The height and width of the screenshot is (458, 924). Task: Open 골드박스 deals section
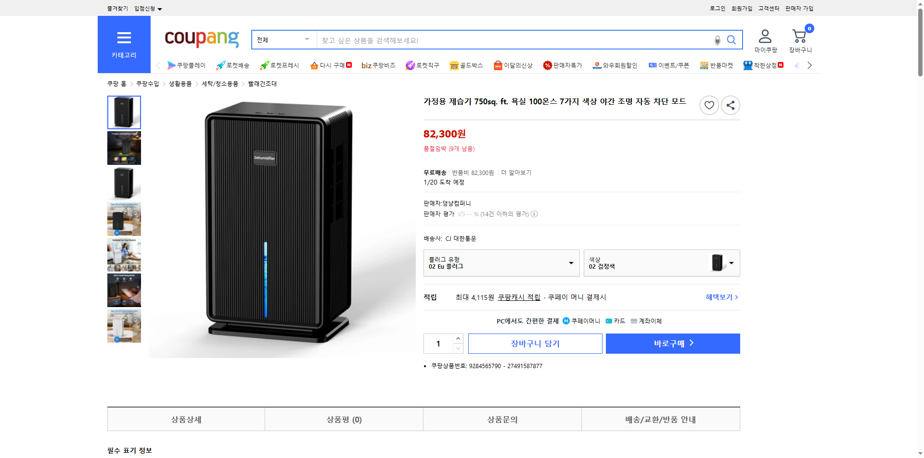[x=466, y=65]
